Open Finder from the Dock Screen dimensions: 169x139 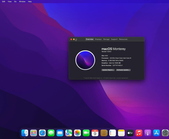click(25, 133)
